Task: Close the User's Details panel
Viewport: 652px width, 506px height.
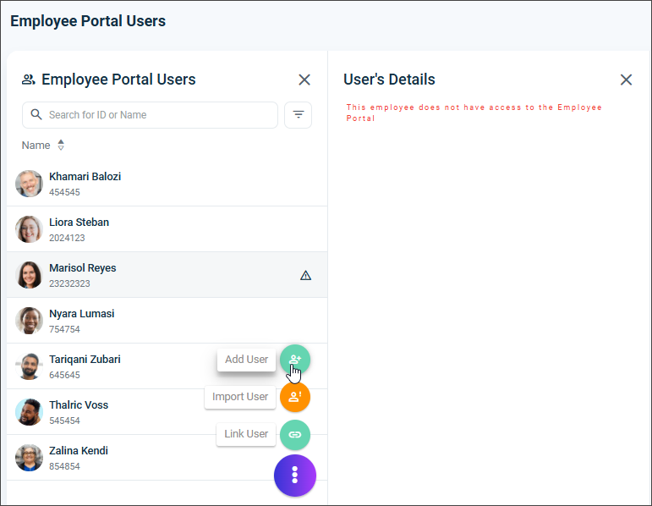Action: [x=626, y=80]
